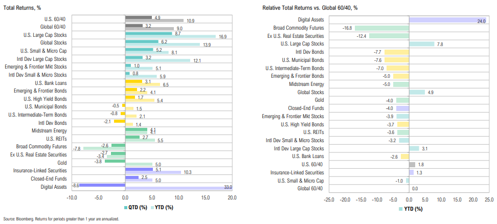Image resolution: width=497 pixels, height=224 pixels.
Task: Select the Intl Dev Large Cap 12.1 bar
Action: tap(157, 60)
